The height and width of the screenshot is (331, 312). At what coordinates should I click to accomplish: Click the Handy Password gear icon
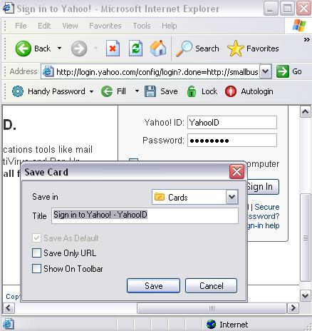(x=18, y=91)
